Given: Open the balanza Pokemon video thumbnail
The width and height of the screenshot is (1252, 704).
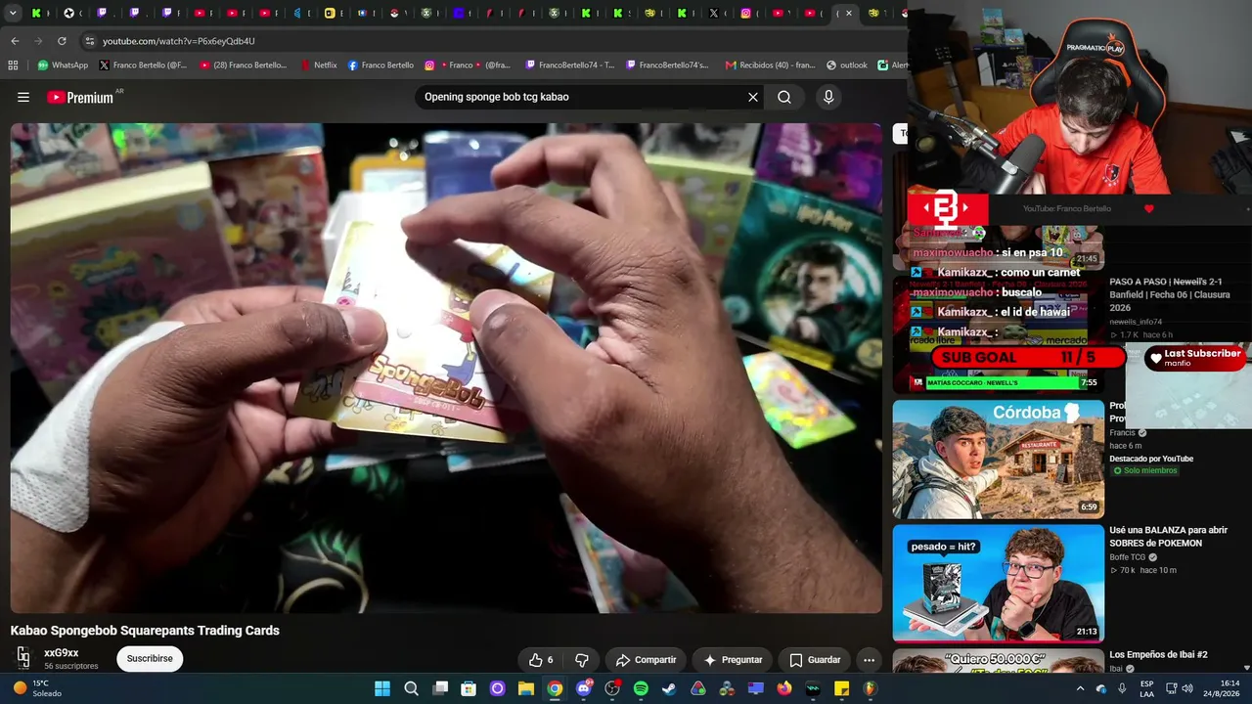Looking at the screenshot, I should coord(998,584).
